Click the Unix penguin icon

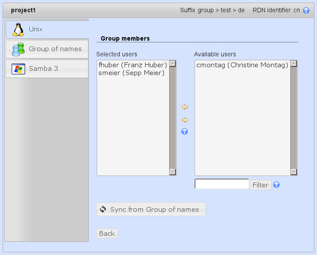[x=18, y=29]
